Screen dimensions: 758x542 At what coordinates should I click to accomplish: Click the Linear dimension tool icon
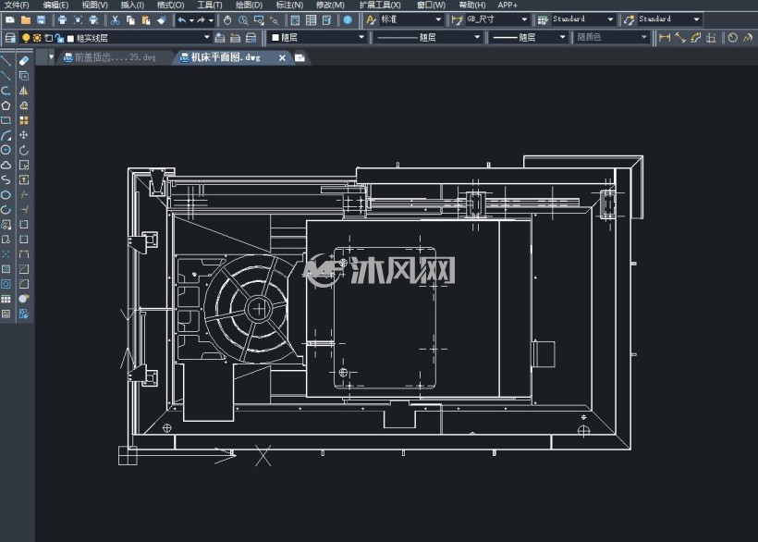pos(665,38)
